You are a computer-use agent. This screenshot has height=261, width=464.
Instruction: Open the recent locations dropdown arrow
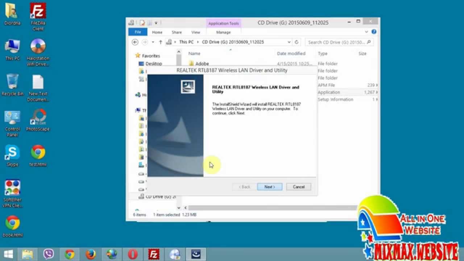[x=153, y=42]
